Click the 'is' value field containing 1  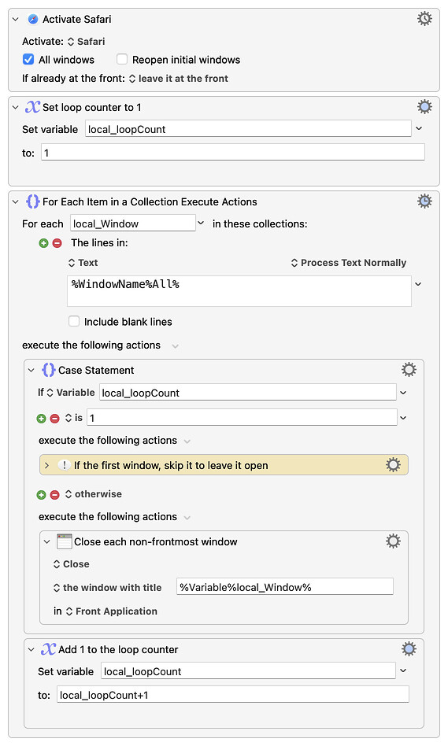(x=242, y=418)
